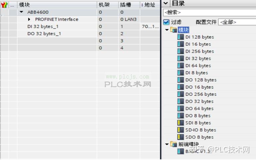Screen dimensions: 256x160
Task: Select the DO 32 bytes_1 row
Action: pos(44,34)
